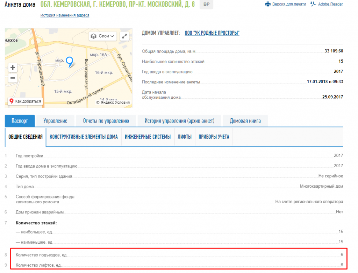Zoom in on the map
Viewport: 358px width, 273px height.
[x=13, y=68]
